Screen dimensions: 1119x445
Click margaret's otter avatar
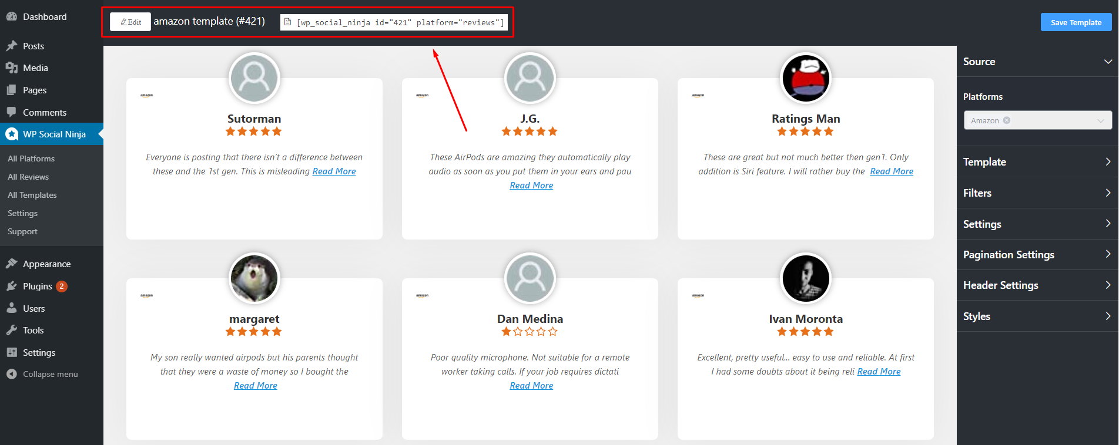[254, 278]
